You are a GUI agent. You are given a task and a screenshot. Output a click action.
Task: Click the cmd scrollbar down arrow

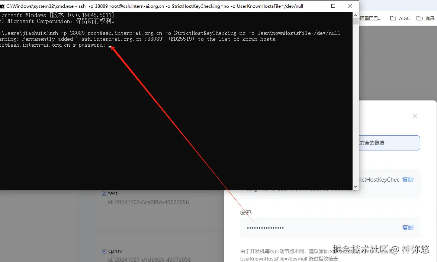pos(356,187)
